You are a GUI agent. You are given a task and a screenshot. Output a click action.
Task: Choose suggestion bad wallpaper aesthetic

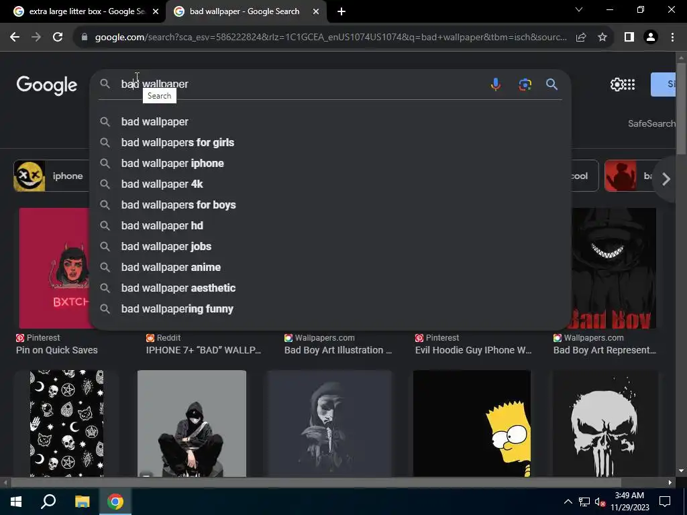tap(330, 288)
